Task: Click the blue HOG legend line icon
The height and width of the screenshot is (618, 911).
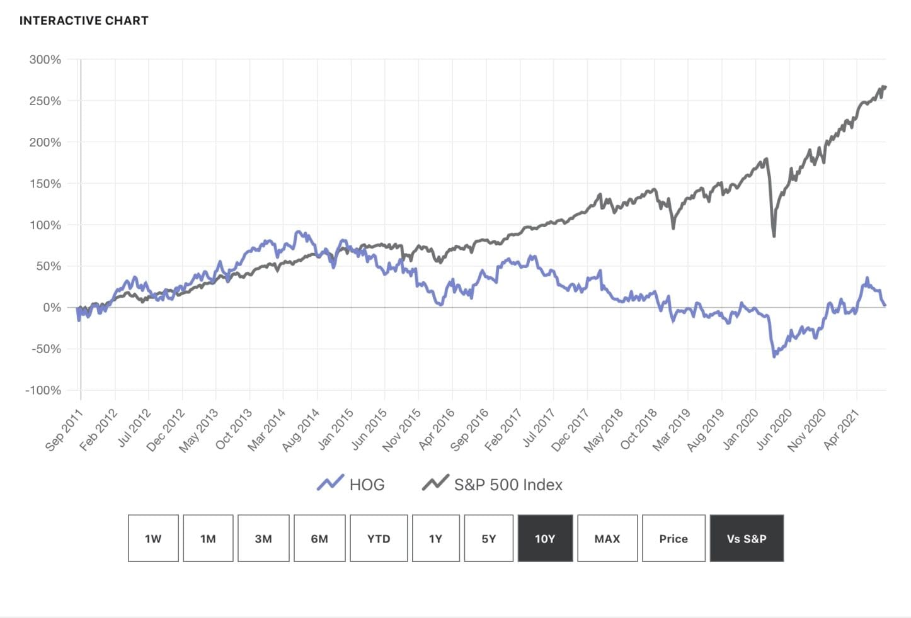Action: click(330, 483)
